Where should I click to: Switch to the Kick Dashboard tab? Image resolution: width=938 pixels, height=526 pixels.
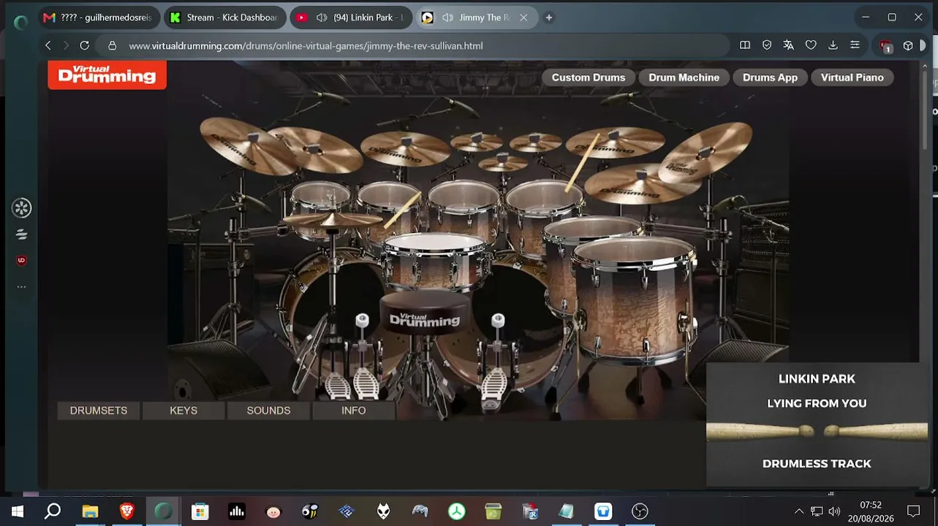coord(224,18)
